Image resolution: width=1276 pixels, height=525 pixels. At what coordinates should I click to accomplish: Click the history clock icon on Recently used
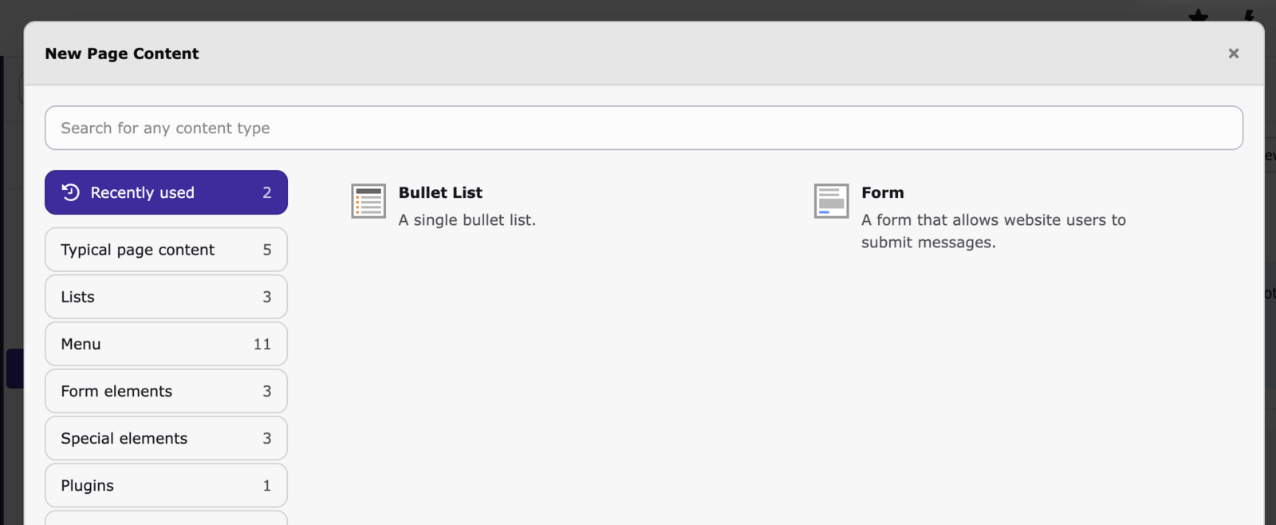coord(71,192)
